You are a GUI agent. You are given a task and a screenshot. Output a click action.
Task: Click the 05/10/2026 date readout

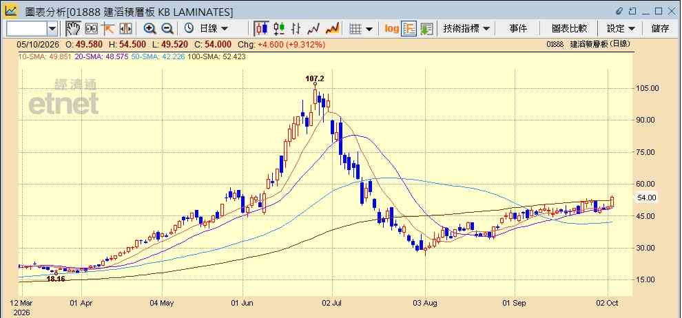coord(37,45)
